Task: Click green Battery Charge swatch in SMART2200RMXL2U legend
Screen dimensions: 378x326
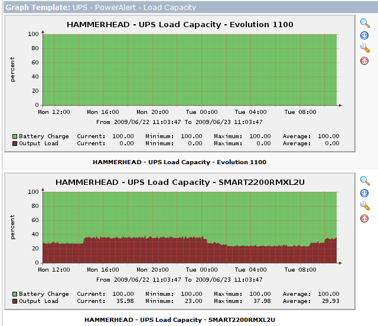Action: pos(15,294)
